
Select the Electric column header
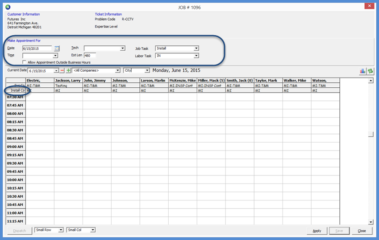click(x=40, y=80)
